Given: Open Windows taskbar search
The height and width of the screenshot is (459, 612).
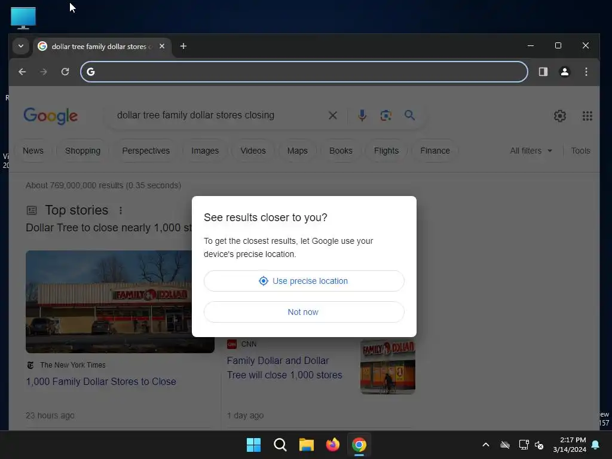Looking at the screenshot, I should [280, 445].
